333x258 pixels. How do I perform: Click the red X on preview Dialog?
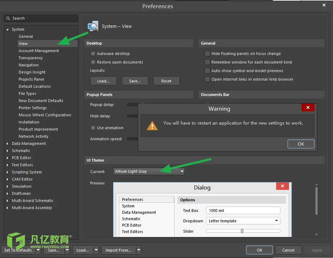coord(282,186)
